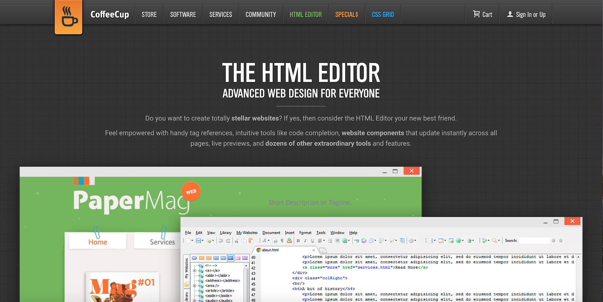Screen dimensions: 603x302
Task: Click the spell check ABC checkmark icon
Action: 484,240
